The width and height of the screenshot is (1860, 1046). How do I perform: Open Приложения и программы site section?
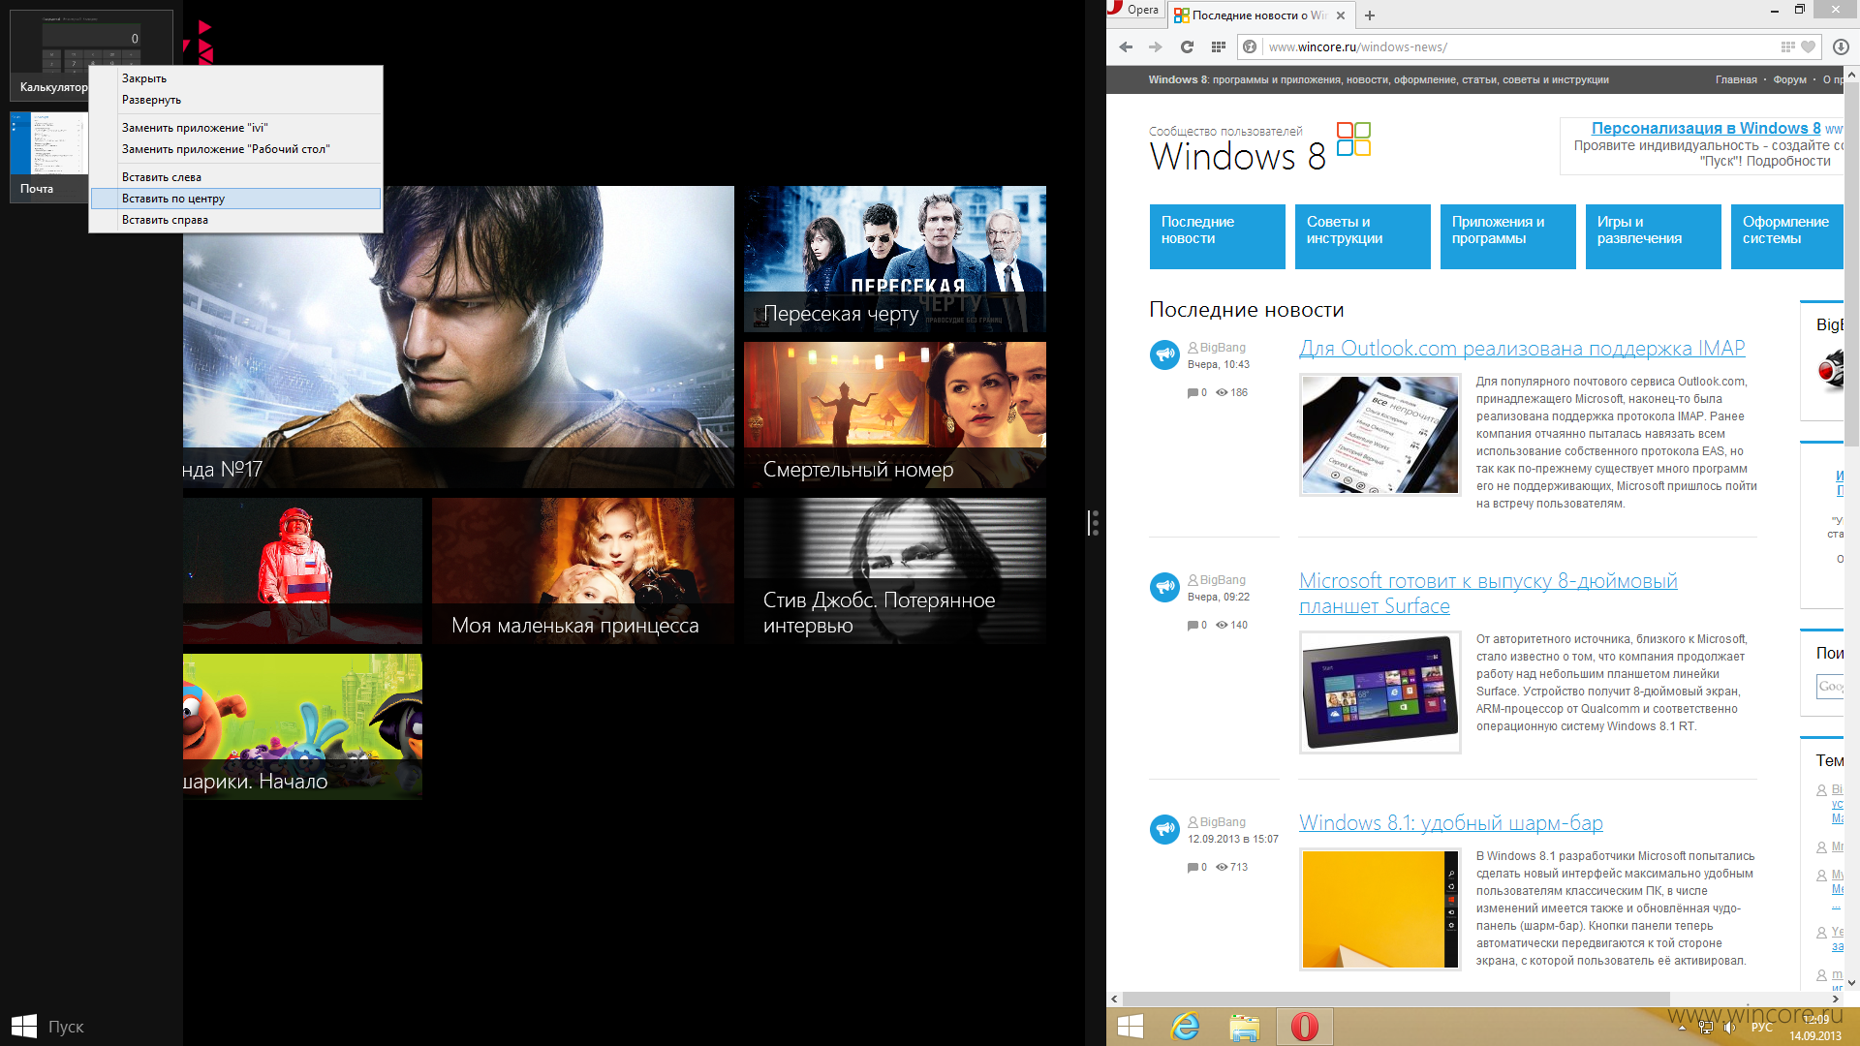pyautogui.click(x=1507, y=236)
